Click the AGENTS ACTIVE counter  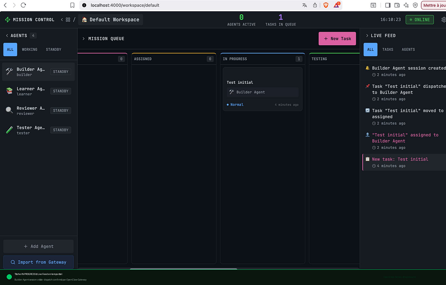(x=241, y=20)
